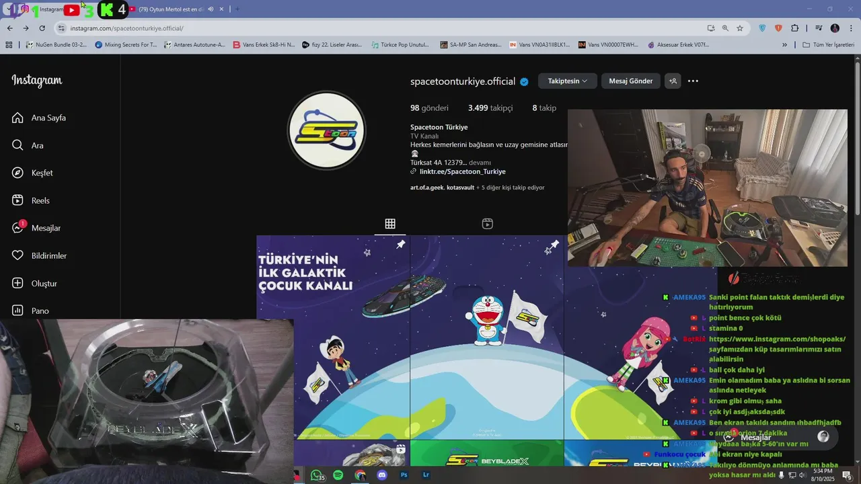Screen dimensions: 861x484
Task: Open Tüm Yer İşaretleri folder
Action: tap(828, 45)
